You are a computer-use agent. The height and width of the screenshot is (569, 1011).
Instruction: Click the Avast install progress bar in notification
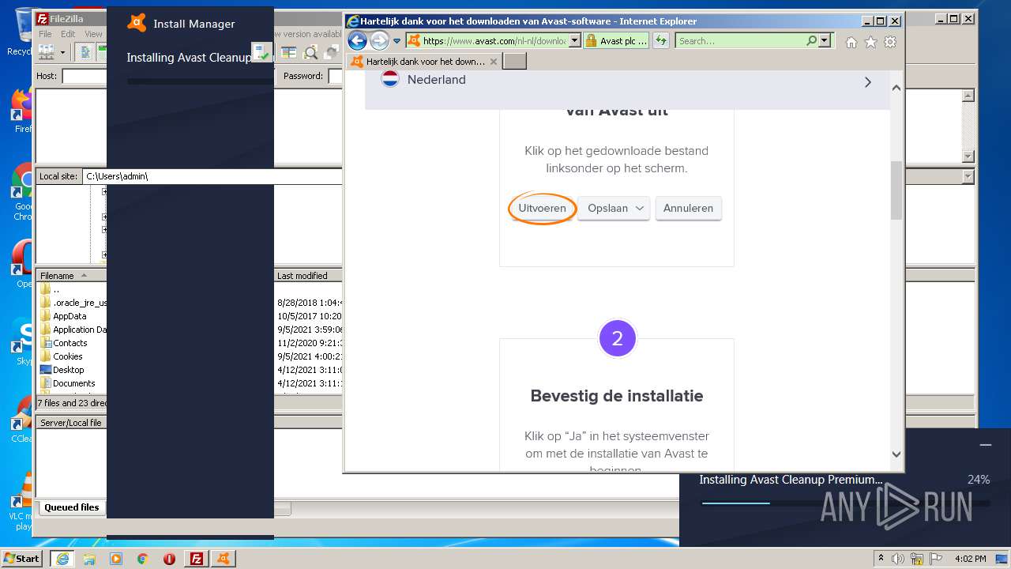(845, 503)
